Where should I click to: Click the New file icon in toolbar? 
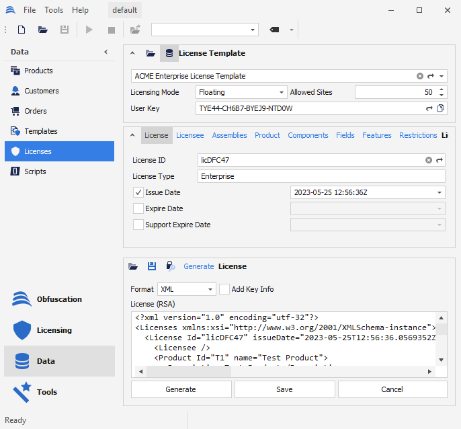(x=22, y=30)
